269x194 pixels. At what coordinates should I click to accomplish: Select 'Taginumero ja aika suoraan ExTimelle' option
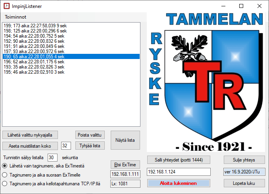(x=5, y=175)
